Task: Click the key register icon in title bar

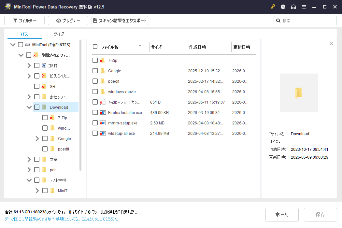Action: 273,7
